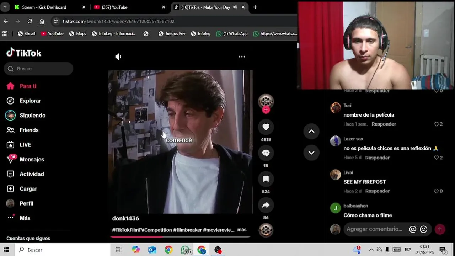Open Task View on the taskbar
Screen dimensions: 455x256
[119, 250]
